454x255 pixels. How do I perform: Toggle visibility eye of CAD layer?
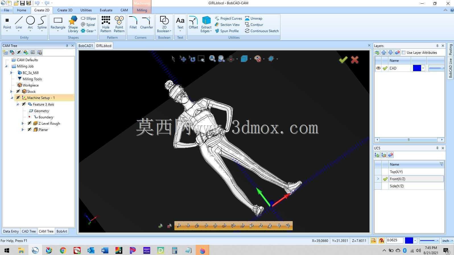(x=378, y=68)
